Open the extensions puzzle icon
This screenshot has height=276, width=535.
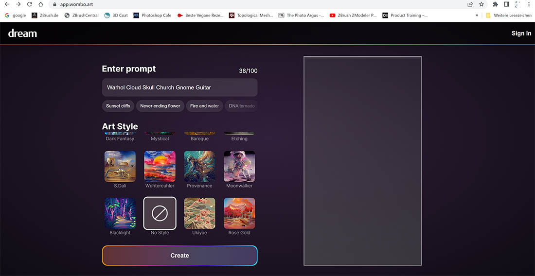496,4
